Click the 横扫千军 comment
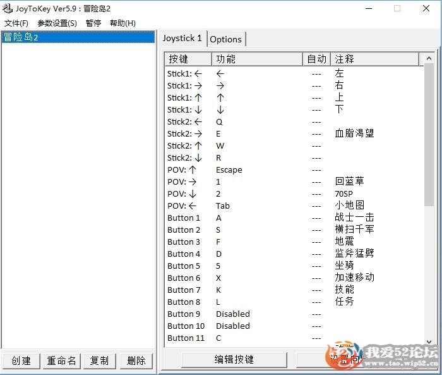This screenshot has height=375, width=442. pos(354,229)
